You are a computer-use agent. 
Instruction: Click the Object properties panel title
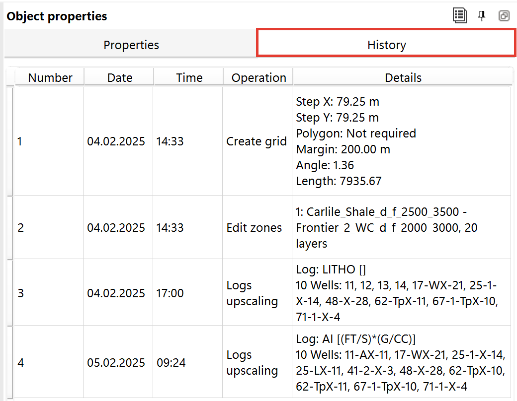[x=56, y=16]
